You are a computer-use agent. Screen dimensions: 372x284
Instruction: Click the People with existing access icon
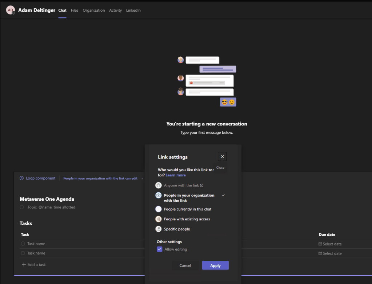point(159,219)
